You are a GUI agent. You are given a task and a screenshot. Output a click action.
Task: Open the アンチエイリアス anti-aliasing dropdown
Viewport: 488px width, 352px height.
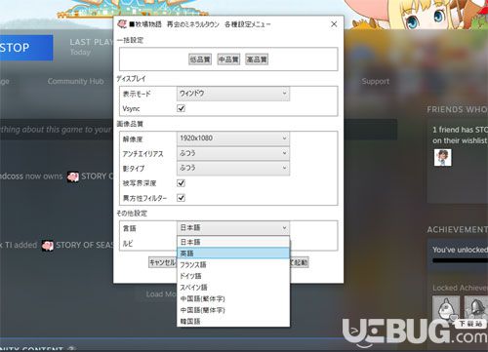tap(233, 153)
